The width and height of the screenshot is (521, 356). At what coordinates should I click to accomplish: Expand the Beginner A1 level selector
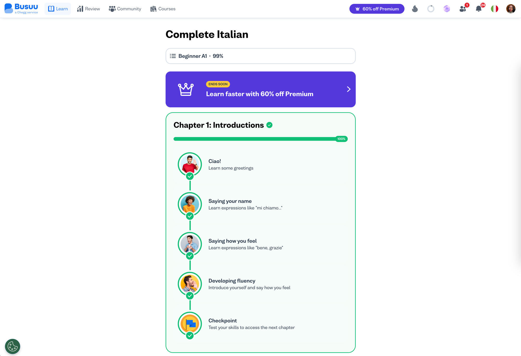[260, 56]
